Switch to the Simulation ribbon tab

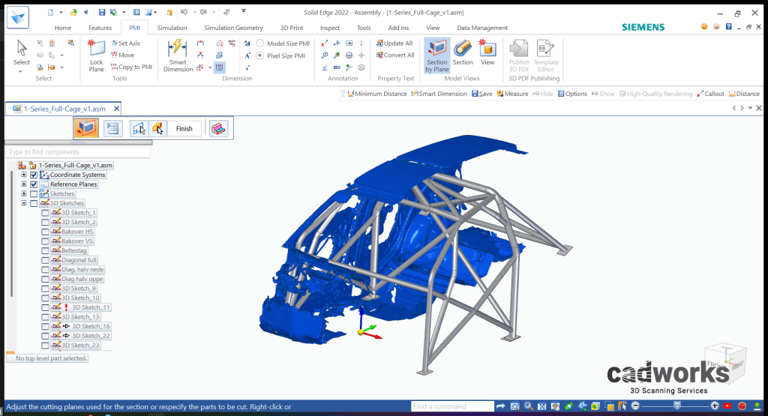[172, 28]
